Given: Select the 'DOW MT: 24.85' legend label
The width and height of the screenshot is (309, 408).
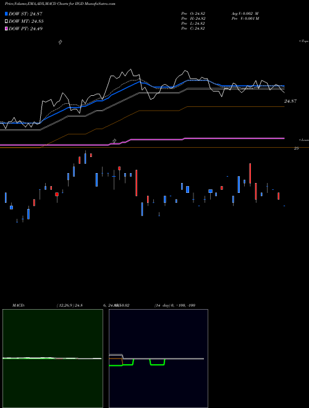Looking at the screenshot, I should pos(26,22).
